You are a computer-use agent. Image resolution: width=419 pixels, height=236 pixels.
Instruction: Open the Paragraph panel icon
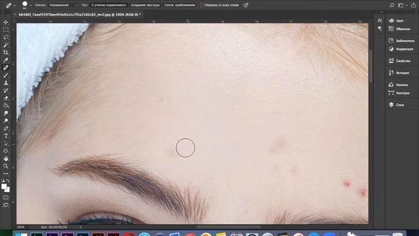[380, 28]
